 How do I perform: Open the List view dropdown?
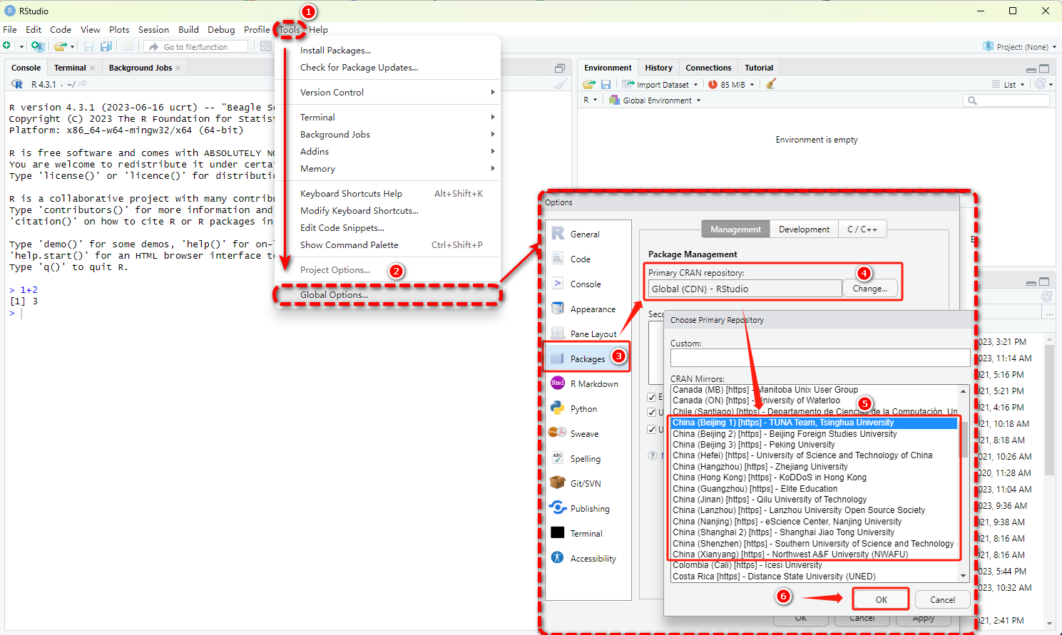(x=1008, y=84)
